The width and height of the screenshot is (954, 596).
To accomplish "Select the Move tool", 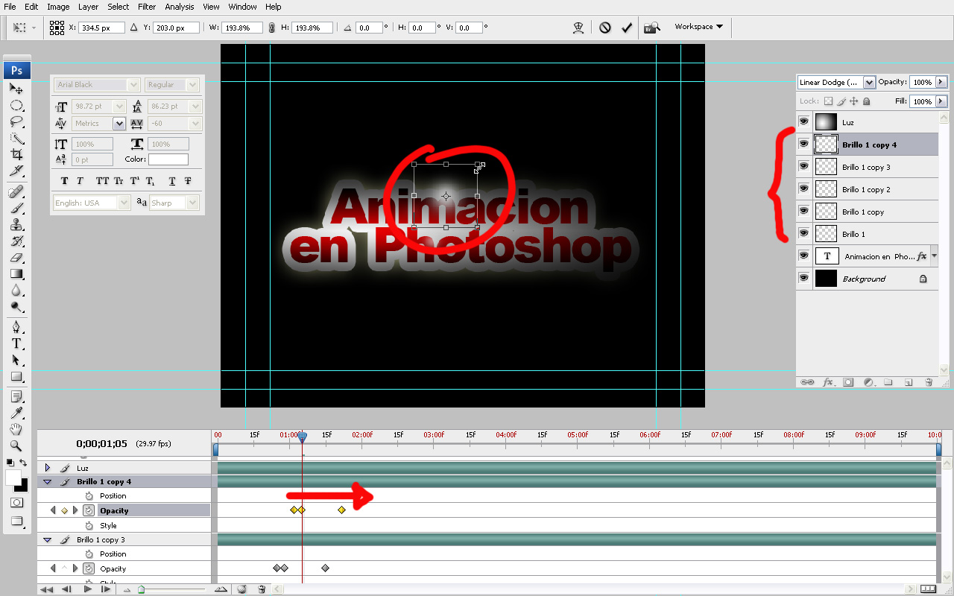I will (16, 89).
